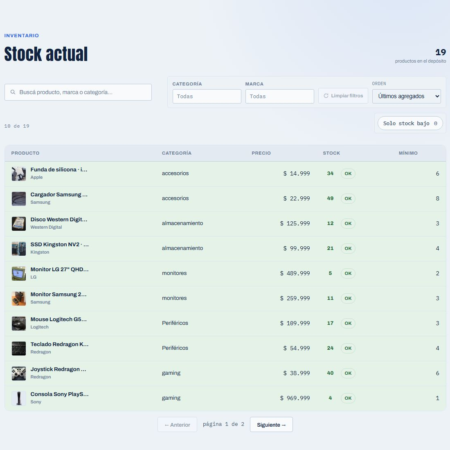
Task: Sort by the Precio column header
Action: point(261,153)
